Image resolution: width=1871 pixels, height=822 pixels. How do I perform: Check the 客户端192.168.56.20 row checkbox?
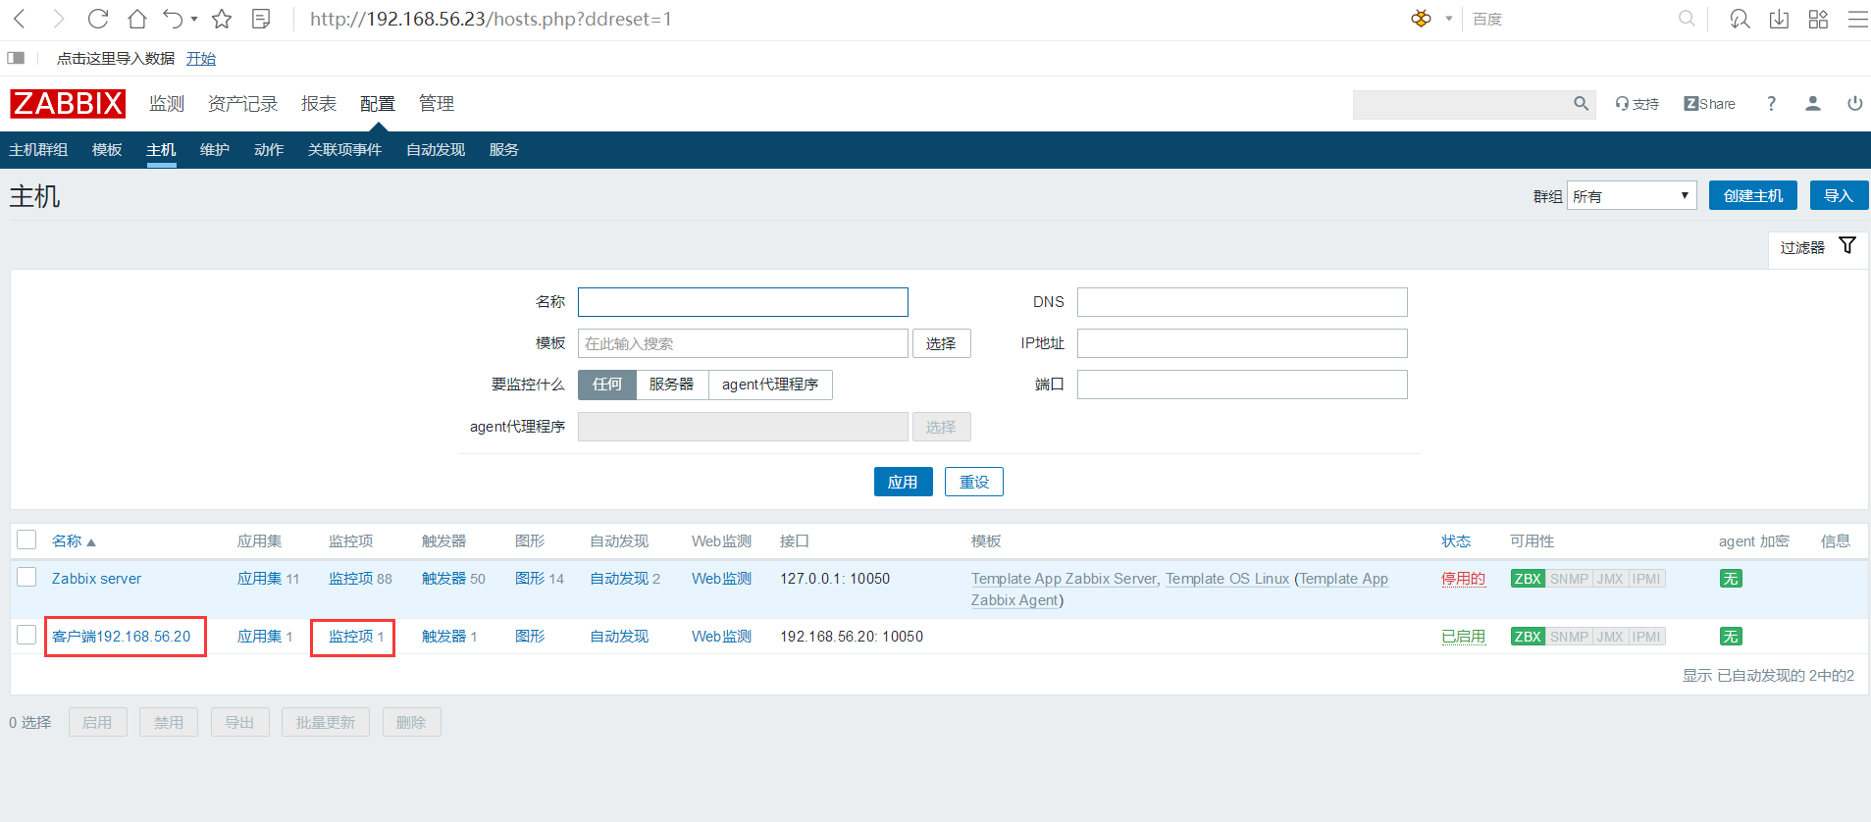coord(26,635)
